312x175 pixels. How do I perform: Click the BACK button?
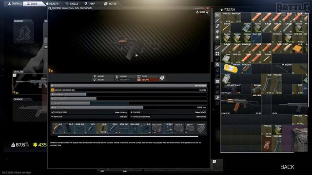(x=287, y=167)
